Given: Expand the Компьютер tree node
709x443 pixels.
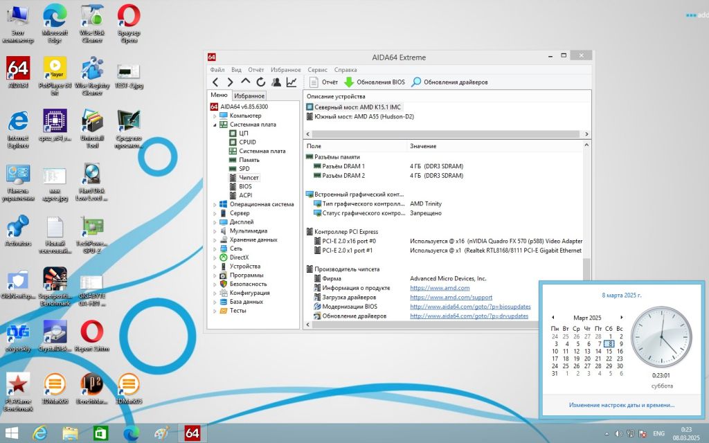Looking at the screenshot, I should [x=215, y=116].
